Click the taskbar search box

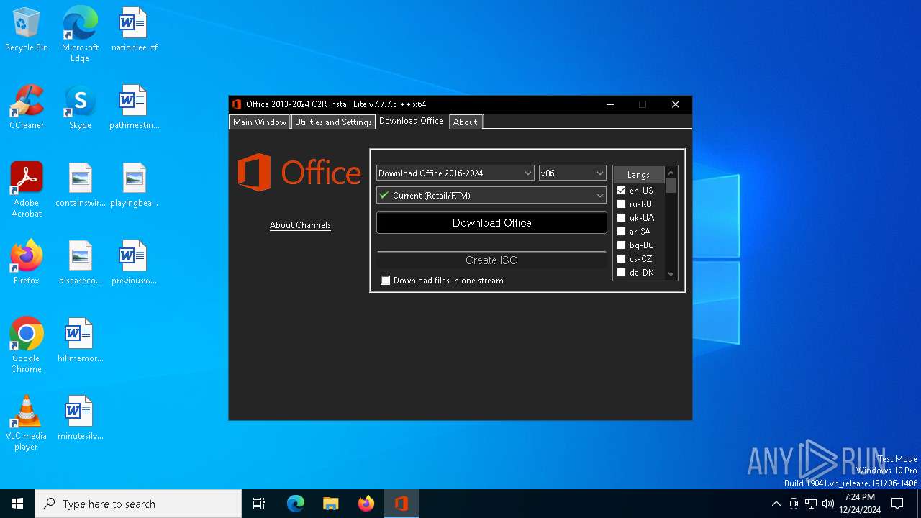click(x=138, y=504)
